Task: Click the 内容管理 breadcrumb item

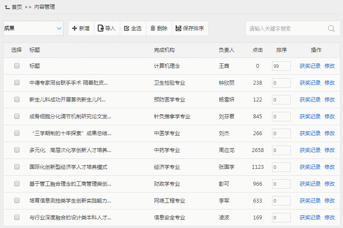Action: [x=45, y=7]
